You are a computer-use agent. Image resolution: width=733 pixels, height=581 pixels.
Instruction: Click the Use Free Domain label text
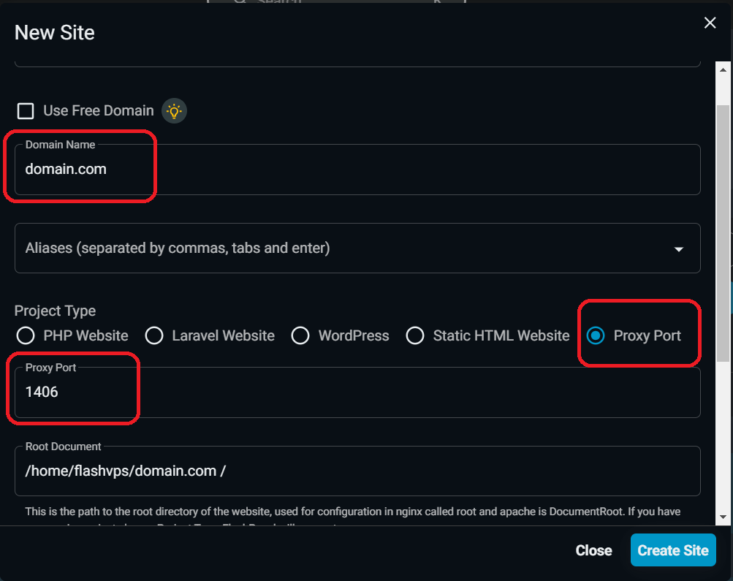pyautogui.click(x=99, y=111)
